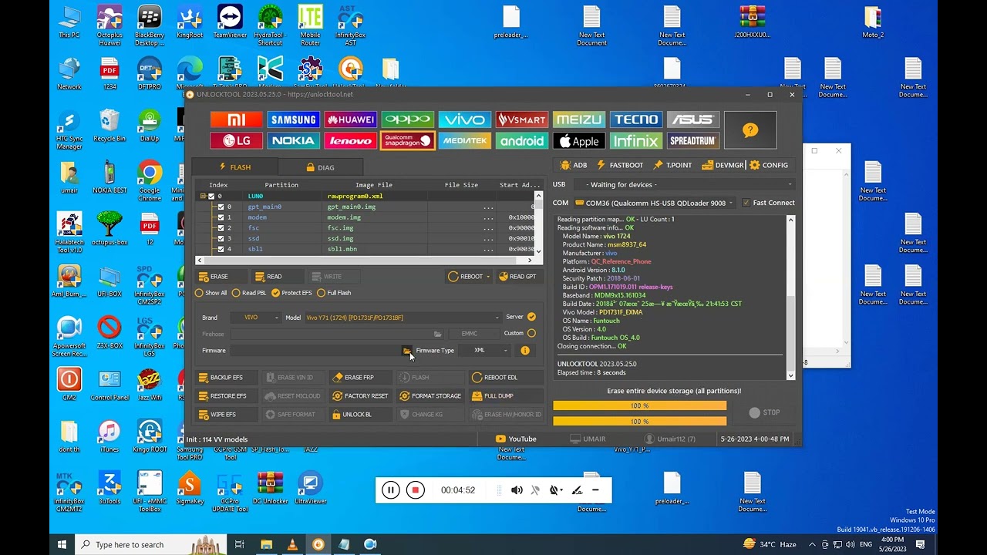Select the Huawei brand logo
This screenshot has width=987, height=555.
[x=351, y=119]
